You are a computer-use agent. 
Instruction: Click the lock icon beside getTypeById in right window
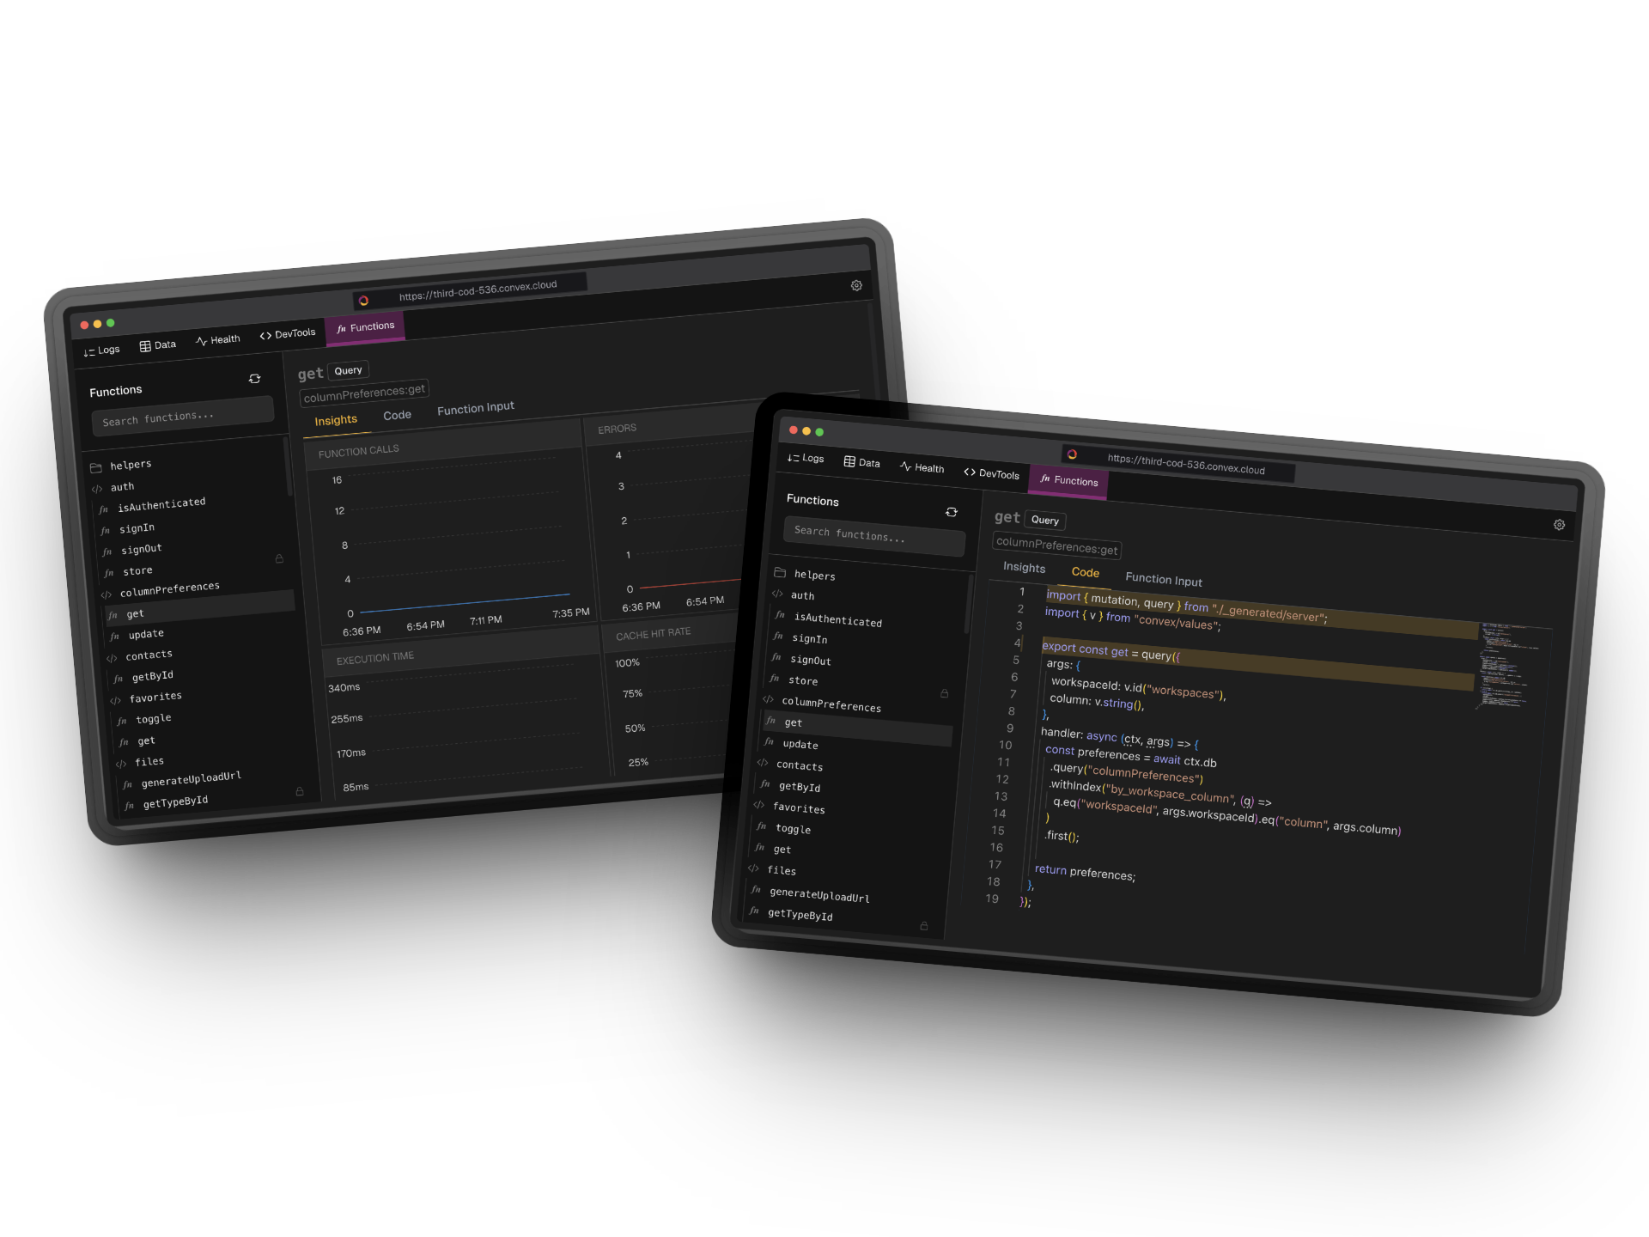tap(924, 926)
